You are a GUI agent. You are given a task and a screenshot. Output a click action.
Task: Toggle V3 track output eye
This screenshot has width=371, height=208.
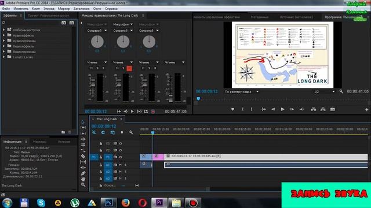121,143
